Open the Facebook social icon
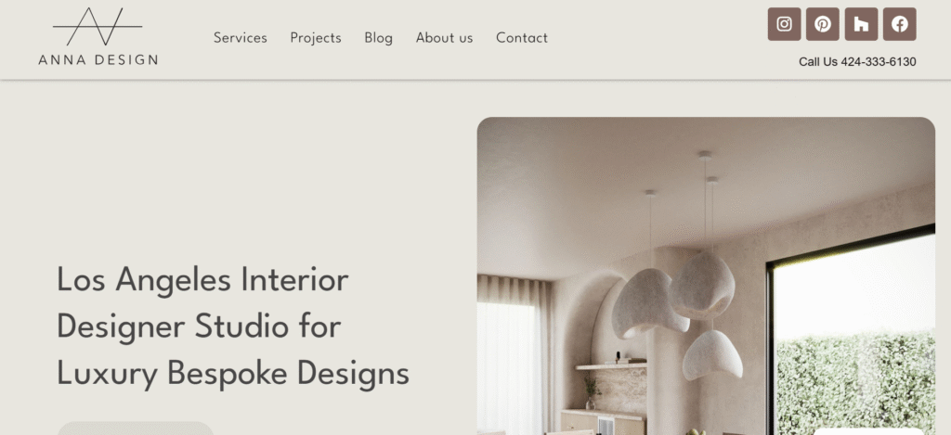This screenshot has height=435, width=951. [x=899, y=24]
